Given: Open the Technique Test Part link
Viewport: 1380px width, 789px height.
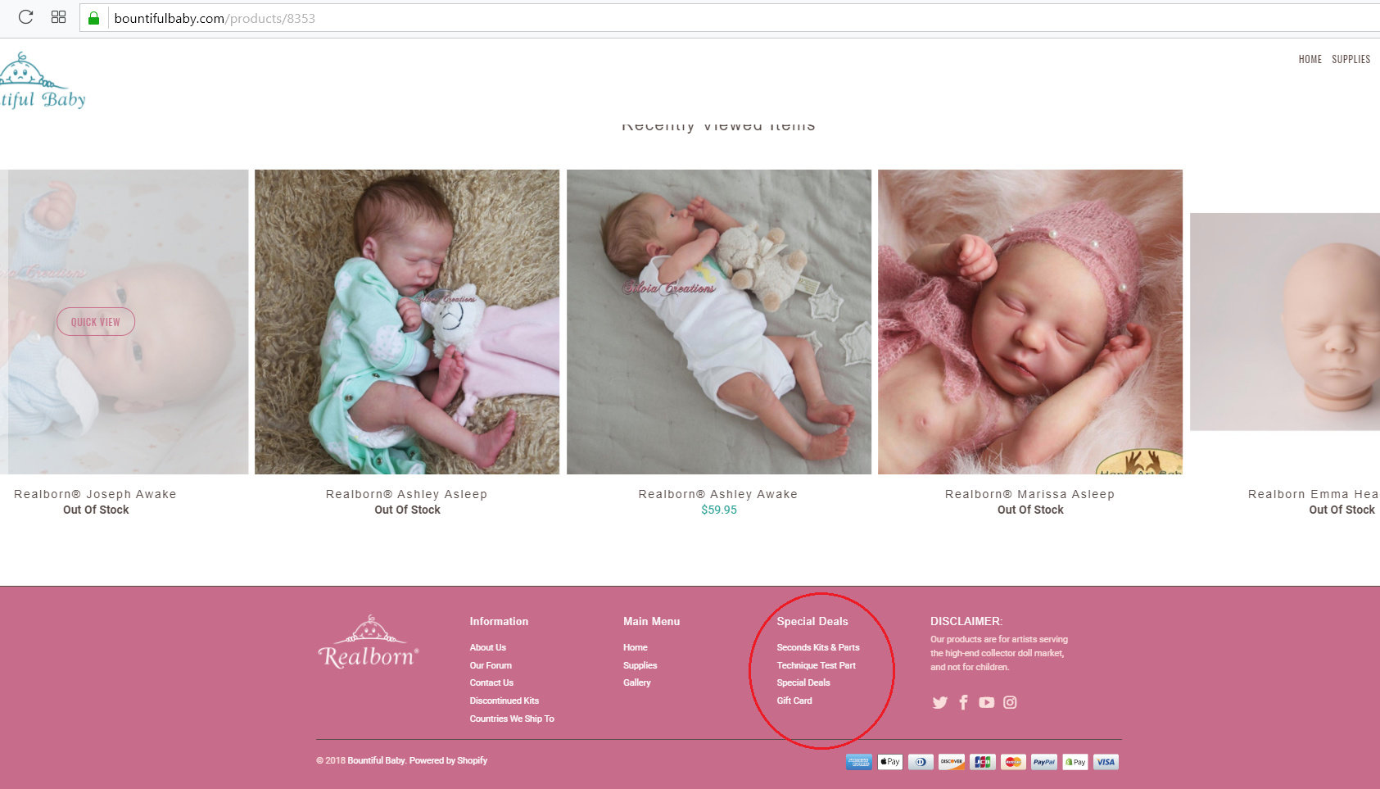Looking at the screenshot, I should point(817,665).
